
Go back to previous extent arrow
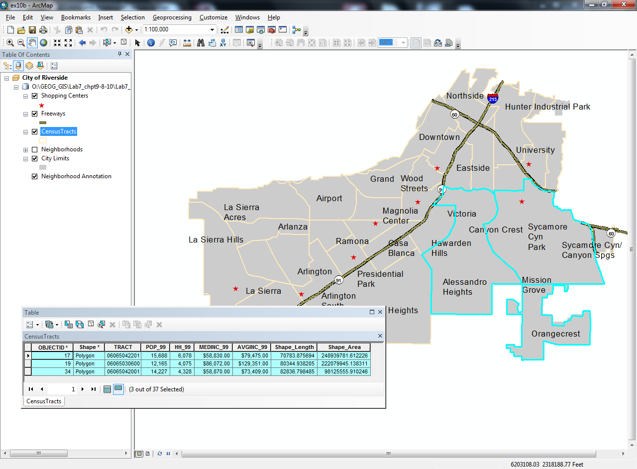pyautogui.click(x=82, y=43)
